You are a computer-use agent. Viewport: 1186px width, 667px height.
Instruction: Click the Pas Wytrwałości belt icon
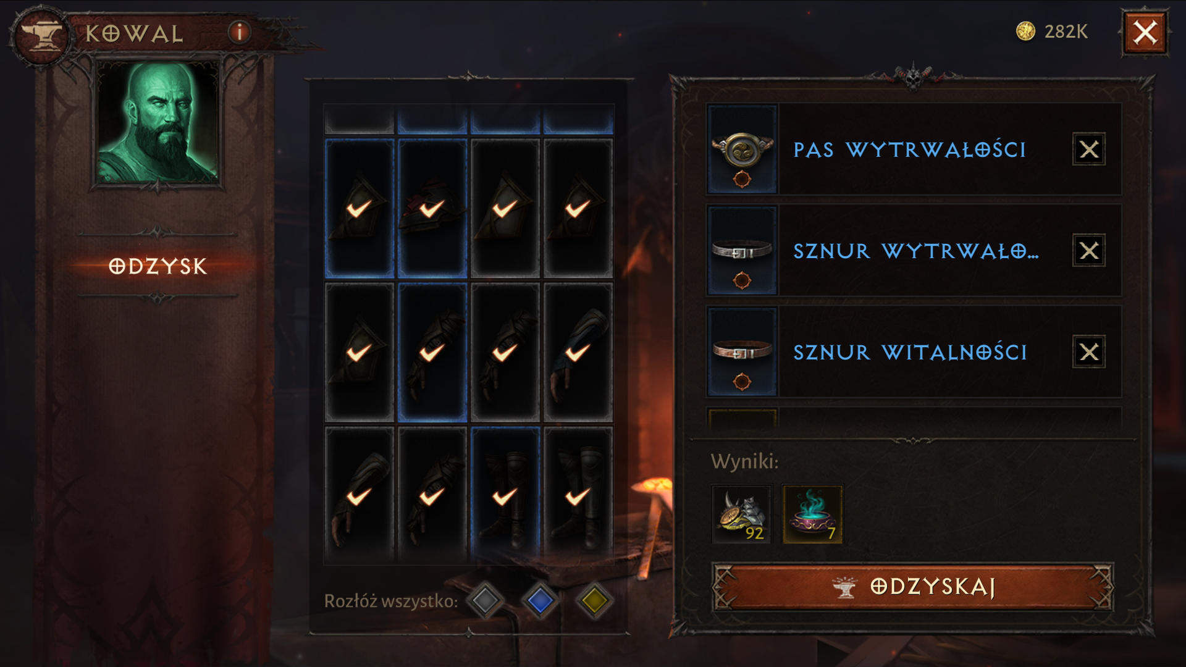click(742, 149)
